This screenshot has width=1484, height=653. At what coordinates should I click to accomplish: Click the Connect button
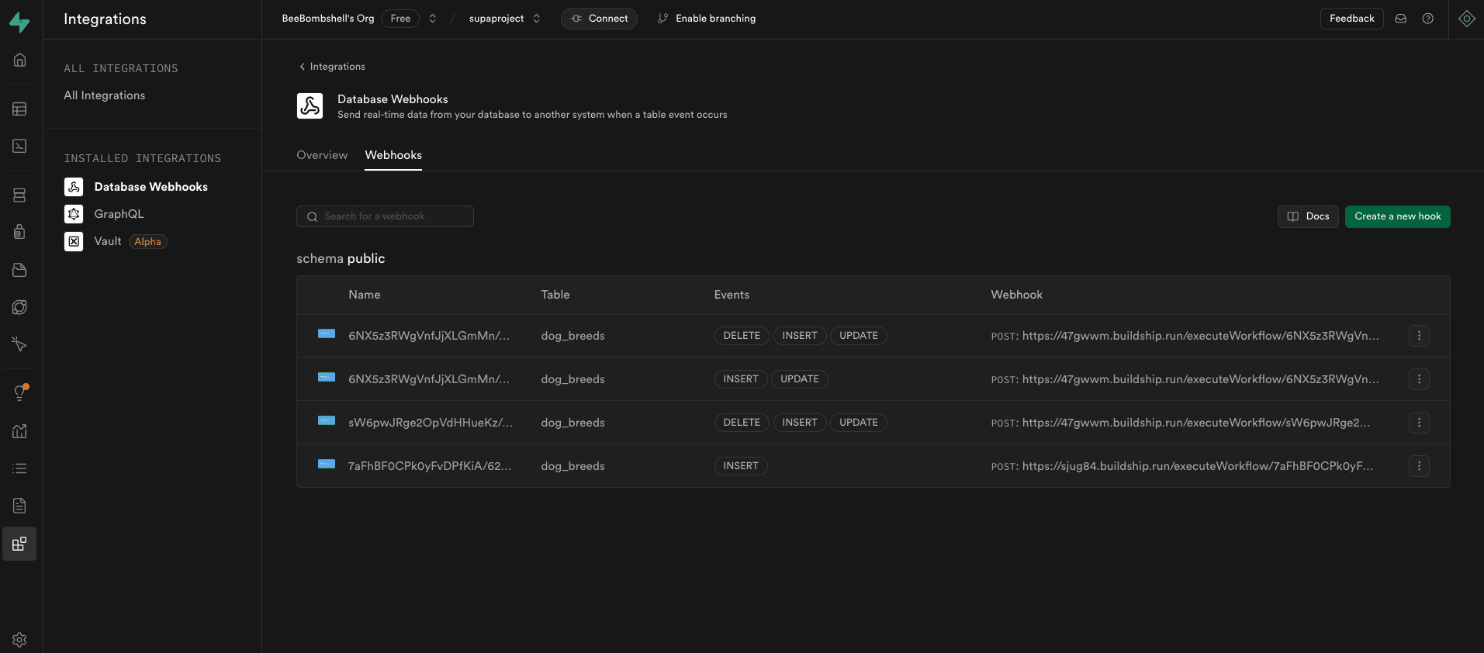[x=599, y=19]
